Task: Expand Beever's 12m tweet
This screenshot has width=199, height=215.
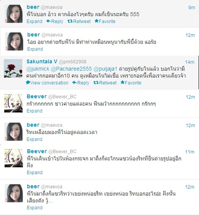Action: [35, 111]
